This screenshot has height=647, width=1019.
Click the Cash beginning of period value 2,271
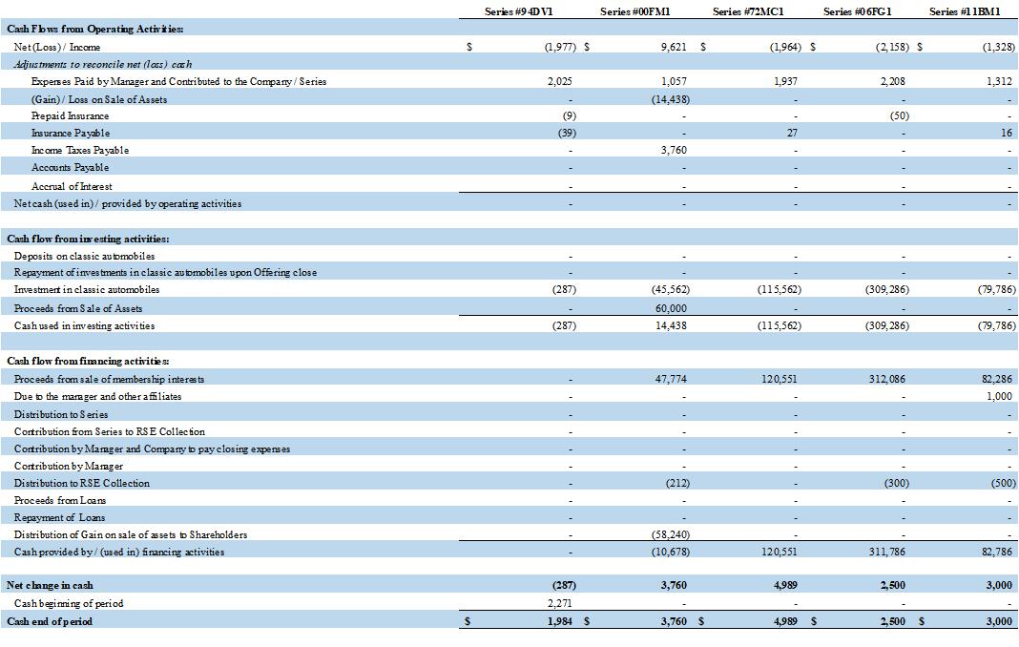559,603
